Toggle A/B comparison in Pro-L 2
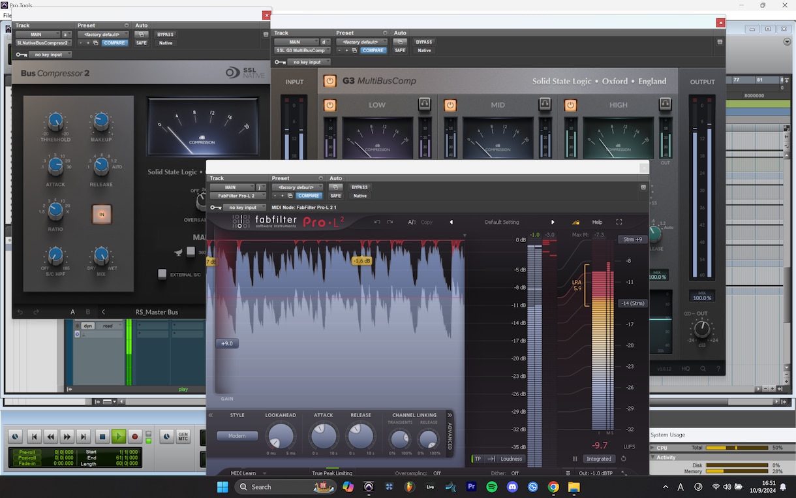 pos(412,222)
